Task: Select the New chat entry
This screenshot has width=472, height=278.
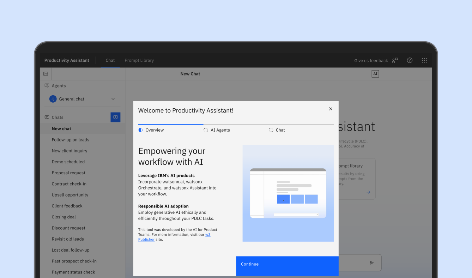Action: pos(82,129)
